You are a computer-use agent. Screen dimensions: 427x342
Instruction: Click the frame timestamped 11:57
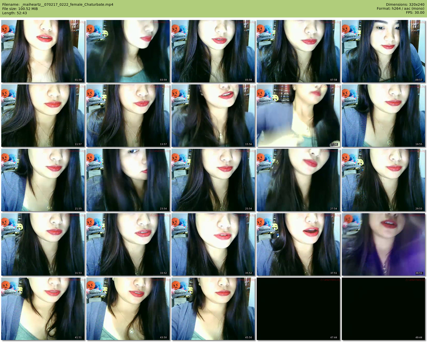click(43, 116)
